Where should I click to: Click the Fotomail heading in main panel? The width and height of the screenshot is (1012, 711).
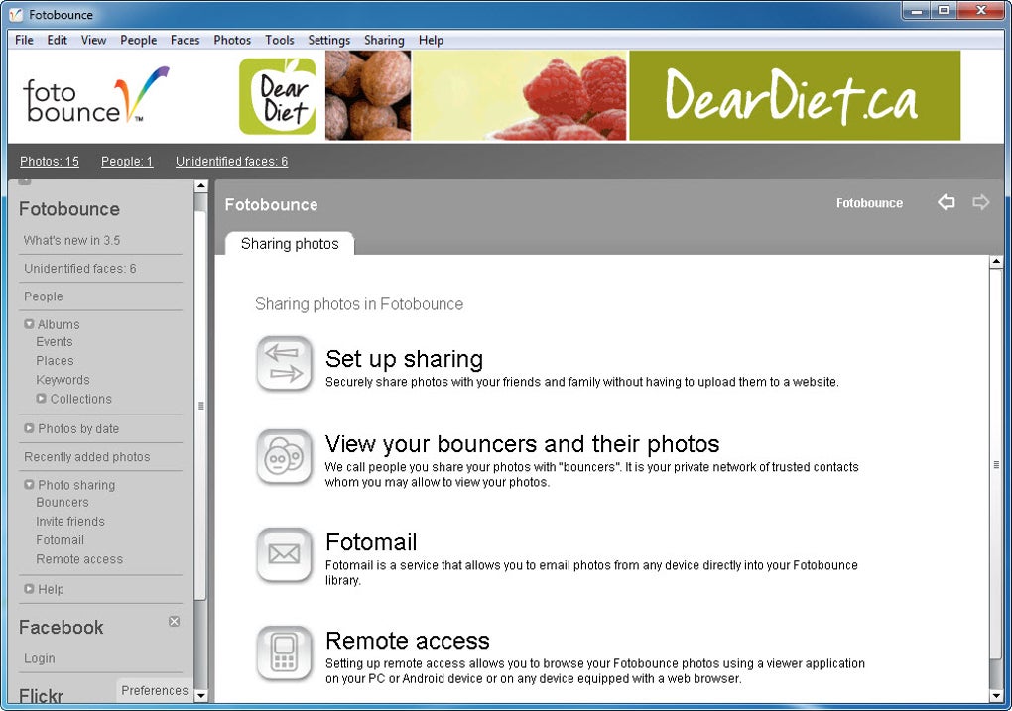click(x=371, y=542)
